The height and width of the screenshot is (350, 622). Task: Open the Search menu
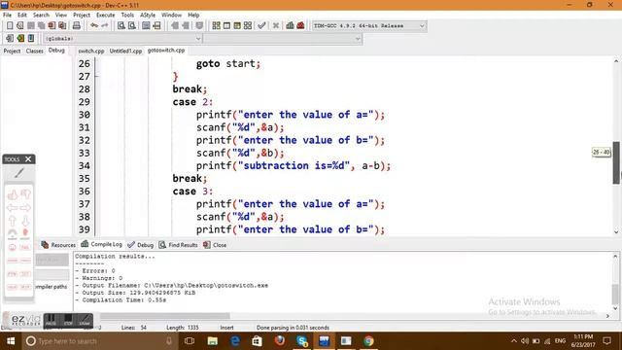pos(41,15)
